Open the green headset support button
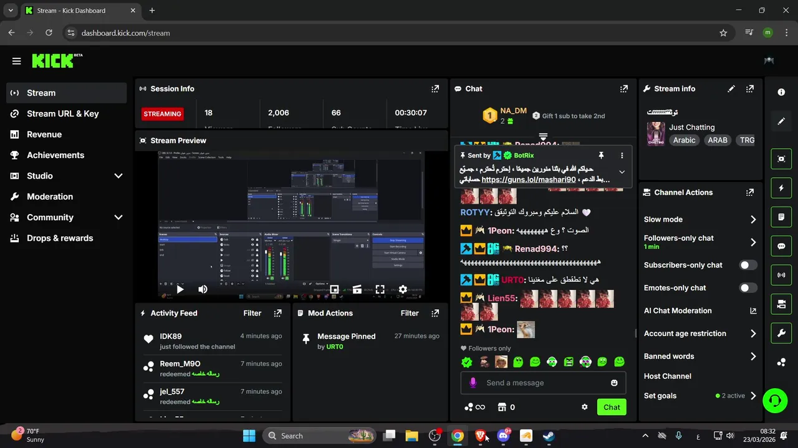798x448 pixels. point(775,400)
